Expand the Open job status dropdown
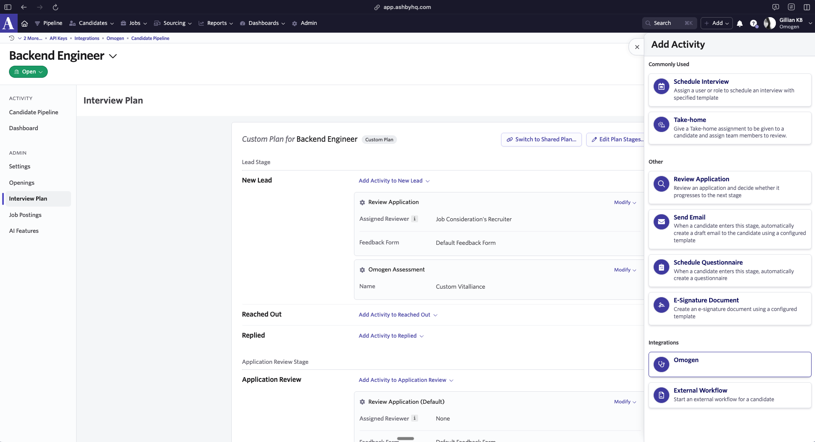The width and height of the screenshot is (815, 442). coord(28,72)
